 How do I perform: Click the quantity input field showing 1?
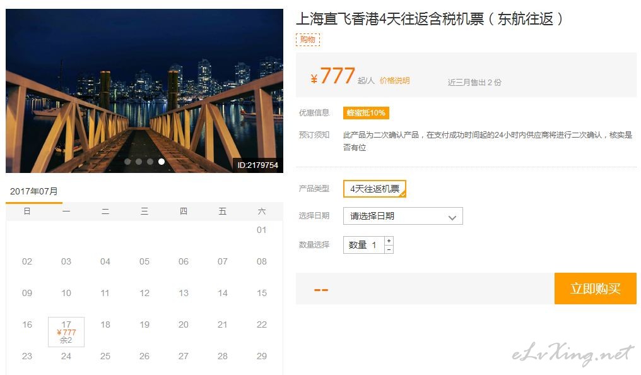click(x=364, y=245)
